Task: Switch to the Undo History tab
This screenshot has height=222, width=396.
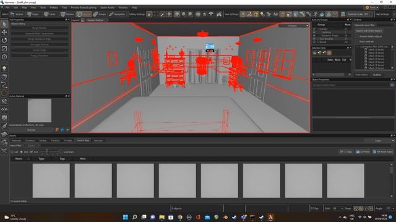Action: point(361,75)
